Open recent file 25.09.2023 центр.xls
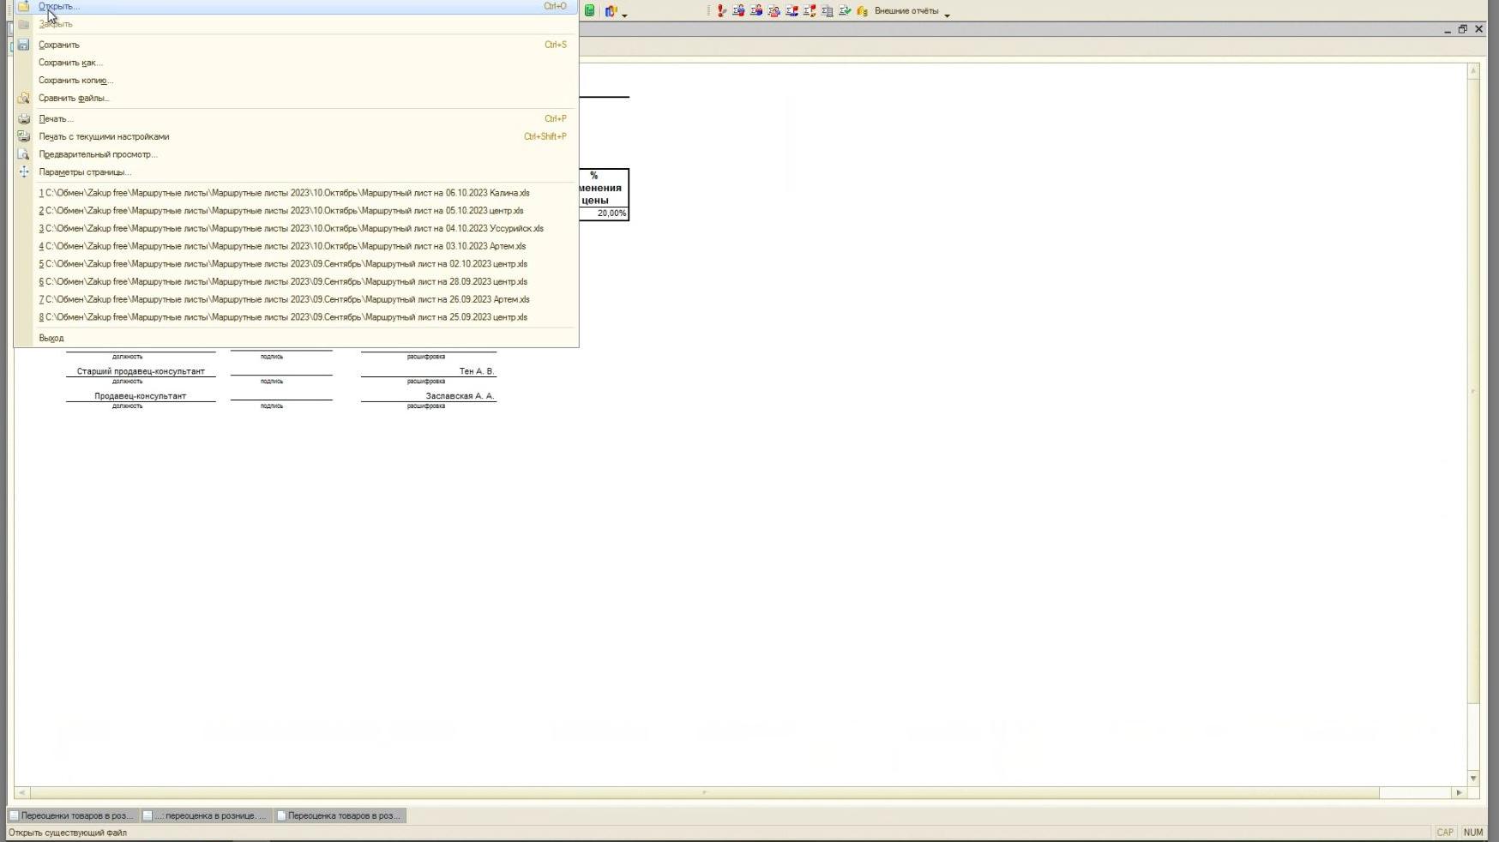1499x842 pixels. pyautogui.click(x=296, y=317)
